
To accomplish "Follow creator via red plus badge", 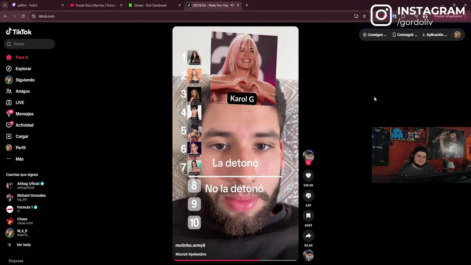I will [308, 162].
